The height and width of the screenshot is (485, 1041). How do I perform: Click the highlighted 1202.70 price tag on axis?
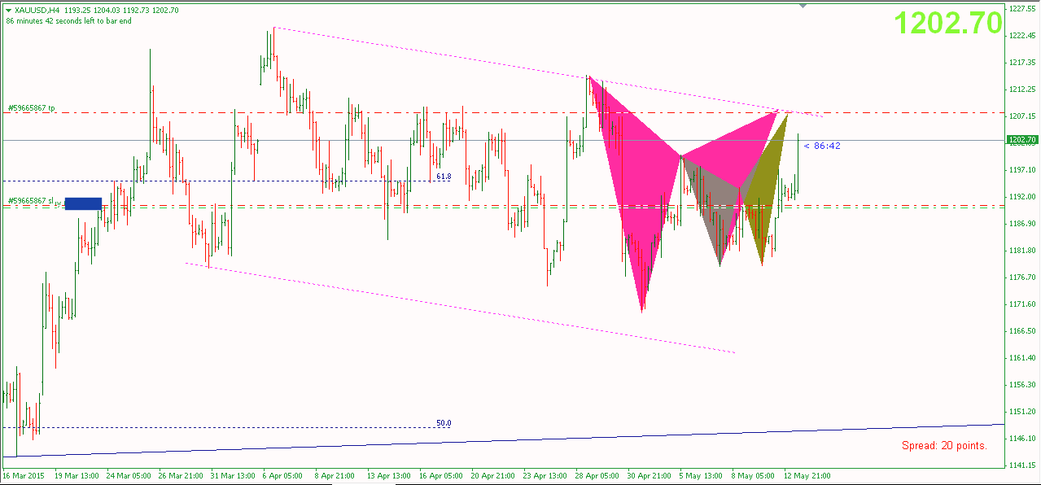click(x=1021, y=140)
